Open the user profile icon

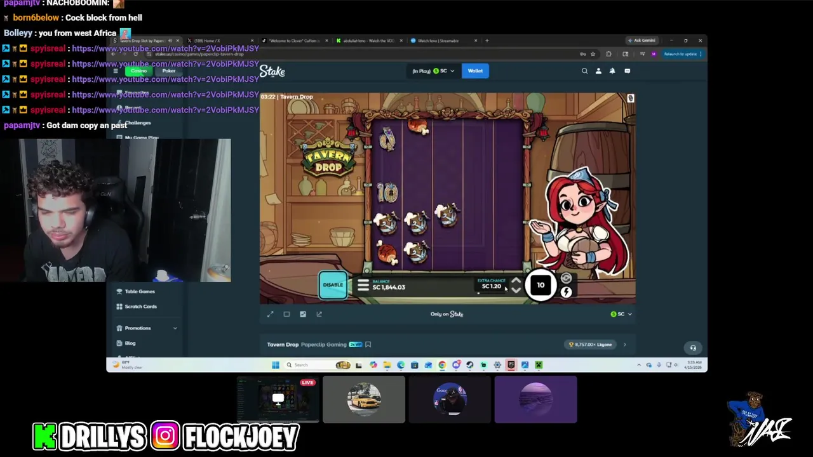coord(598,71)
